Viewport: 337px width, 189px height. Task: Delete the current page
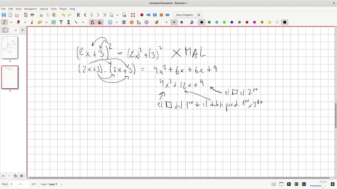[124, 15]
